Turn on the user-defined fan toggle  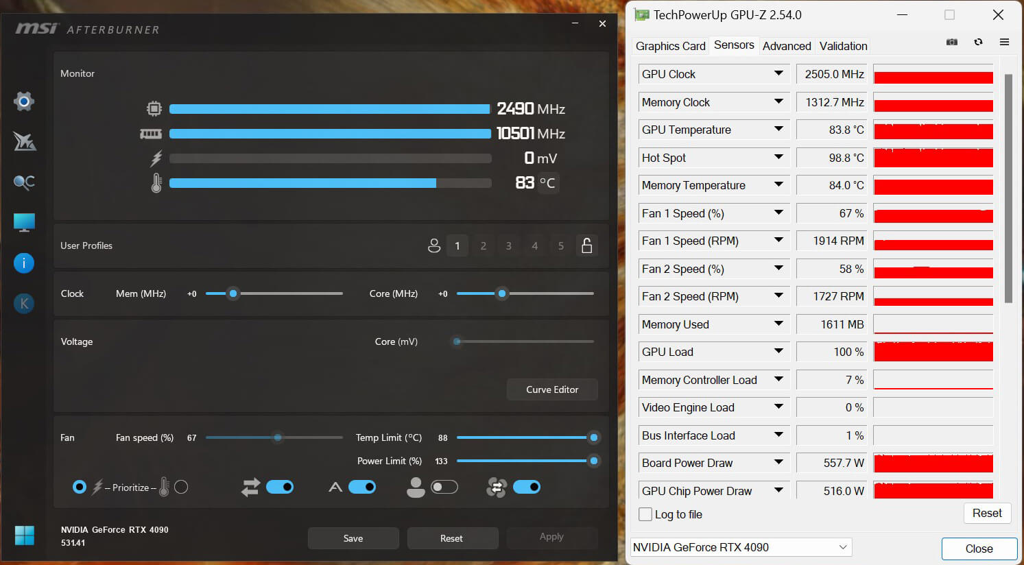coord(444,487)
